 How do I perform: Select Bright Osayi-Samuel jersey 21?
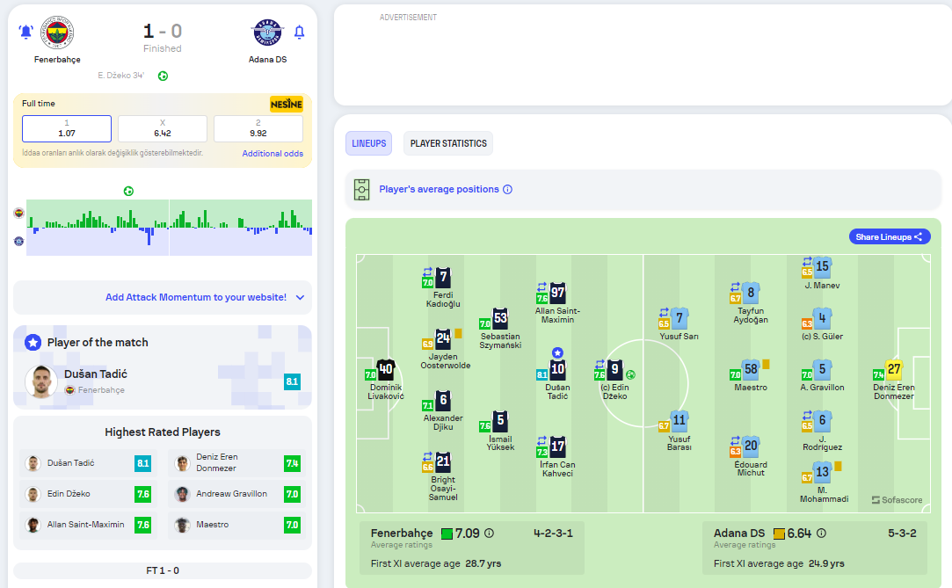pos(443,461)
